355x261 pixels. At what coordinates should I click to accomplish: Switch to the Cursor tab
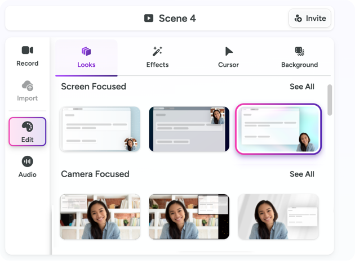point(228,58)
